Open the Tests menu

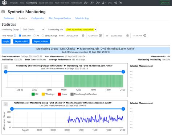click(x=22, y=3)
